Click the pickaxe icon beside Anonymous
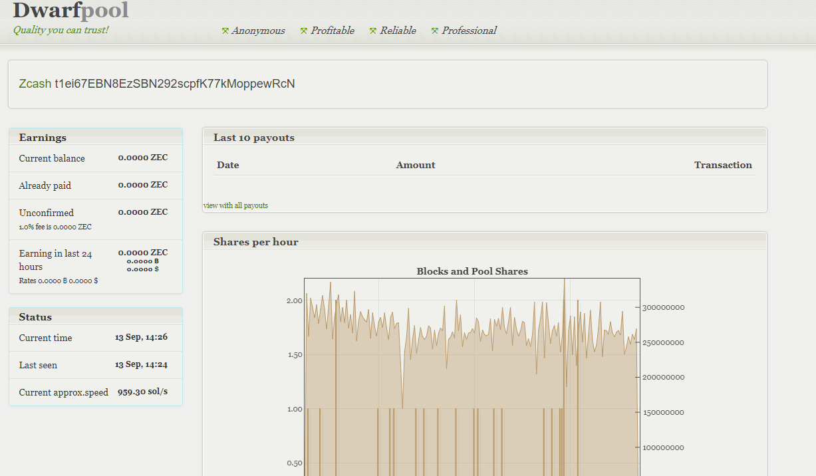 click(x=225, y=31)
